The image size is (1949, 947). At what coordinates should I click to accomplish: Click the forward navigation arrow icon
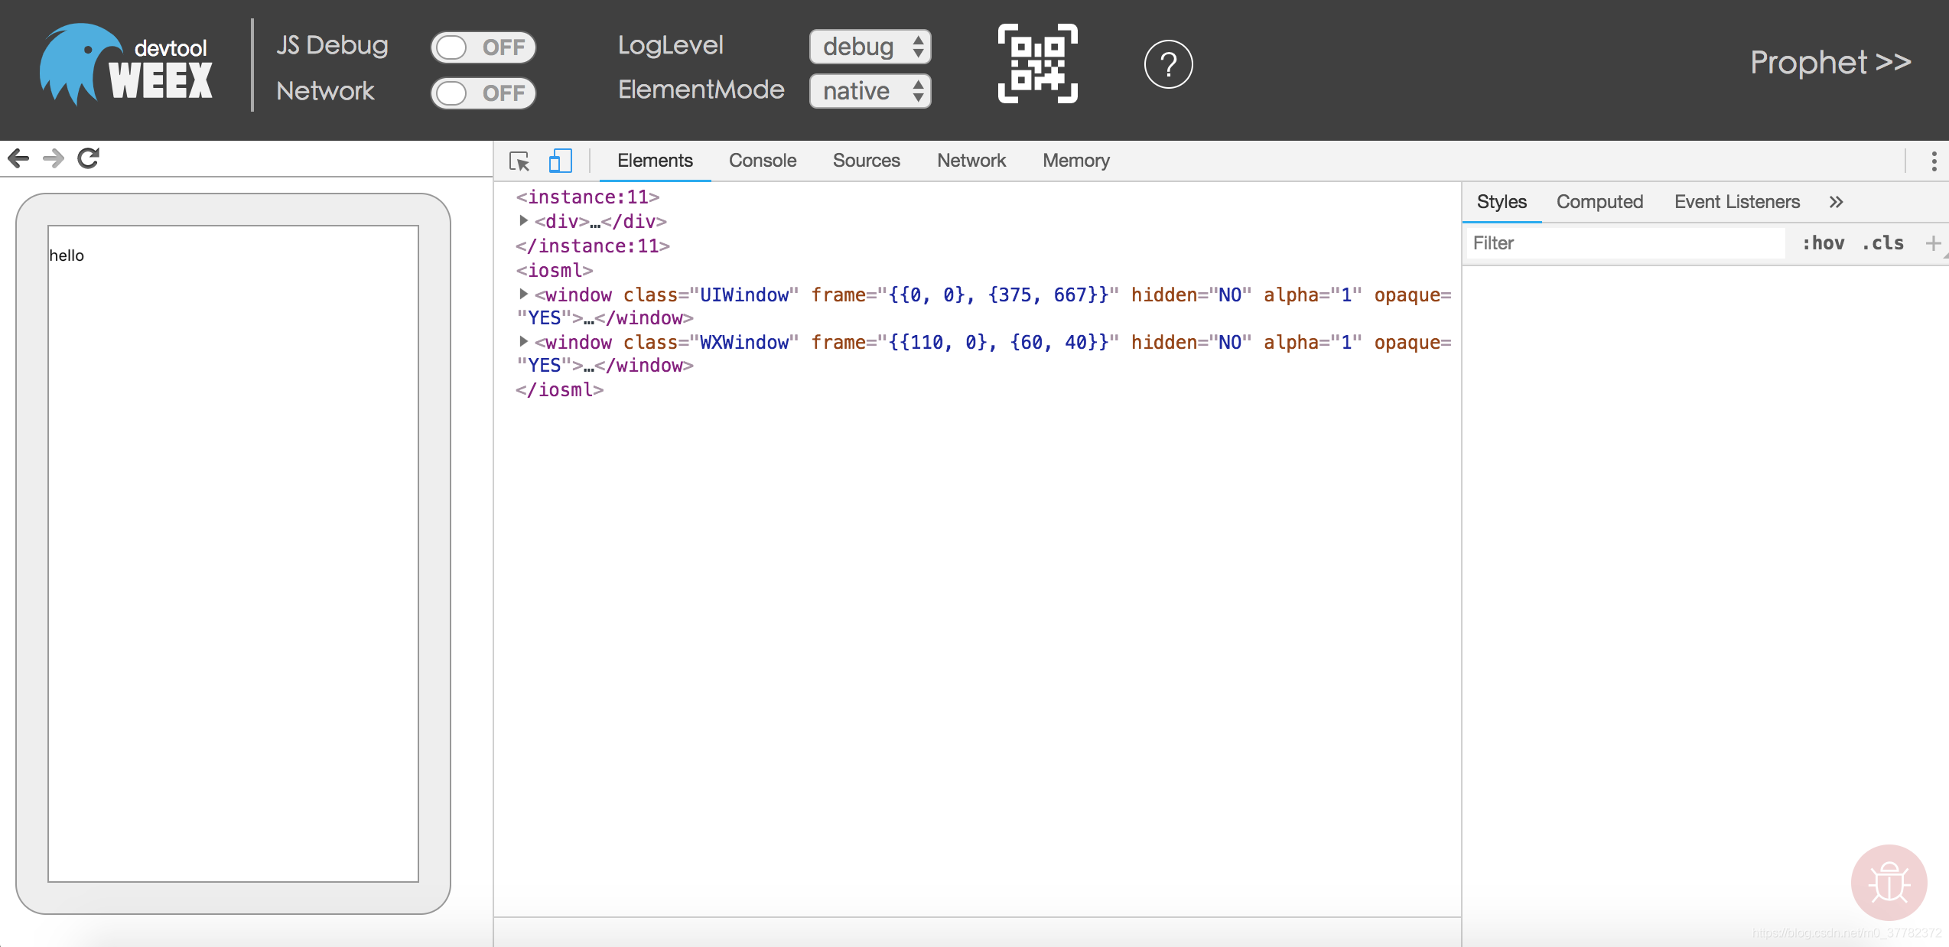click(x=51, y=158)
